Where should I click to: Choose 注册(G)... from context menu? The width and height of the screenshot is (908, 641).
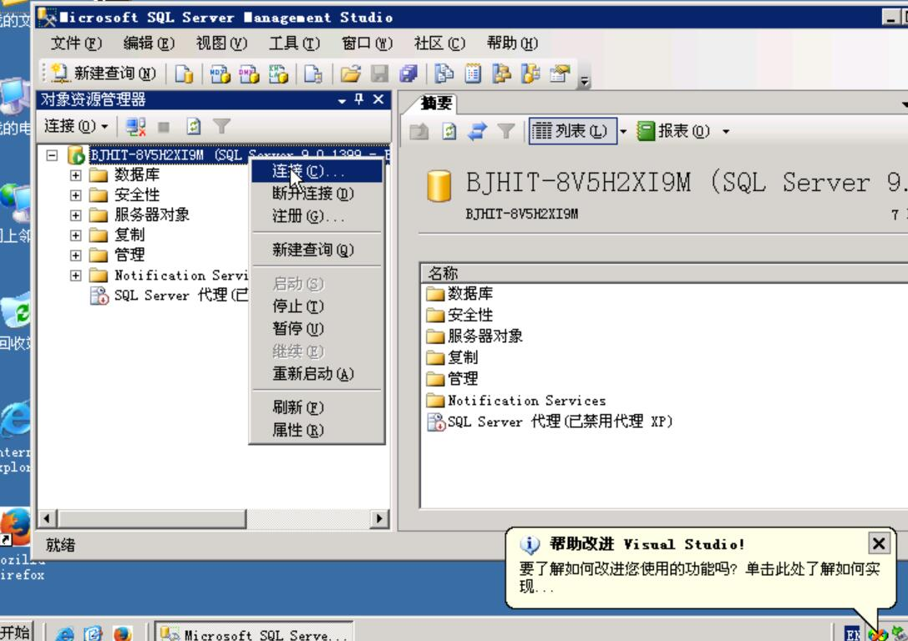[317, 216]
